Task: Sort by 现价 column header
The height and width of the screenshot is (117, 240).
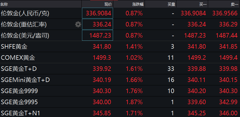Action: 108,5
